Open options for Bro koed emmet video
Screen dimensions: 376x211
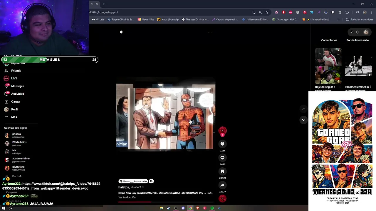(x=370, y=87)
